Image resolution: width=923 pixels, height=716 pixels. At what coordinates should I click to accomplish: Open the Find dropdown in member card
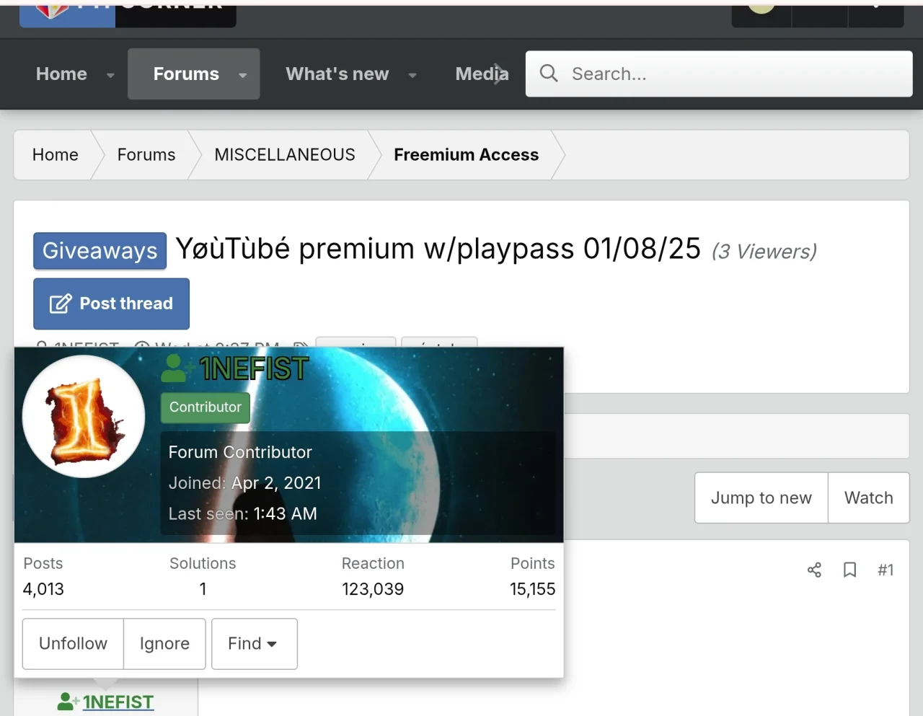tap(254, 643)
